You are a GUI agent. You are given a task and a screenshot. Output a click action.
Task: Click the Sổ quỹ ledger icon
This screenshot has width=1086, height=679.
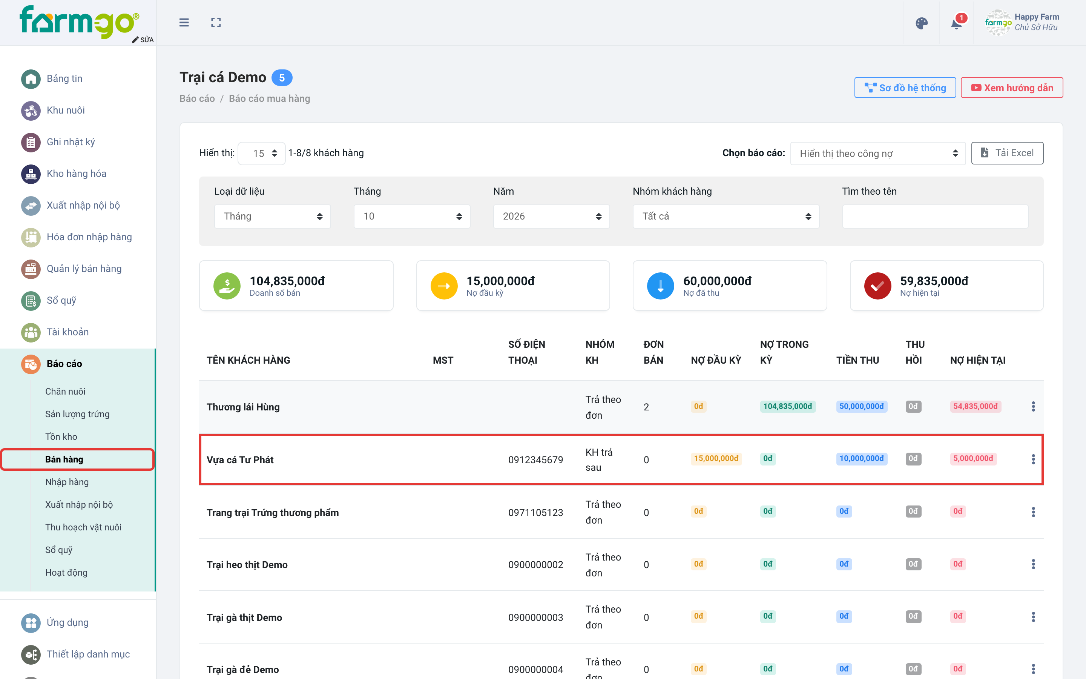(31, 300)
